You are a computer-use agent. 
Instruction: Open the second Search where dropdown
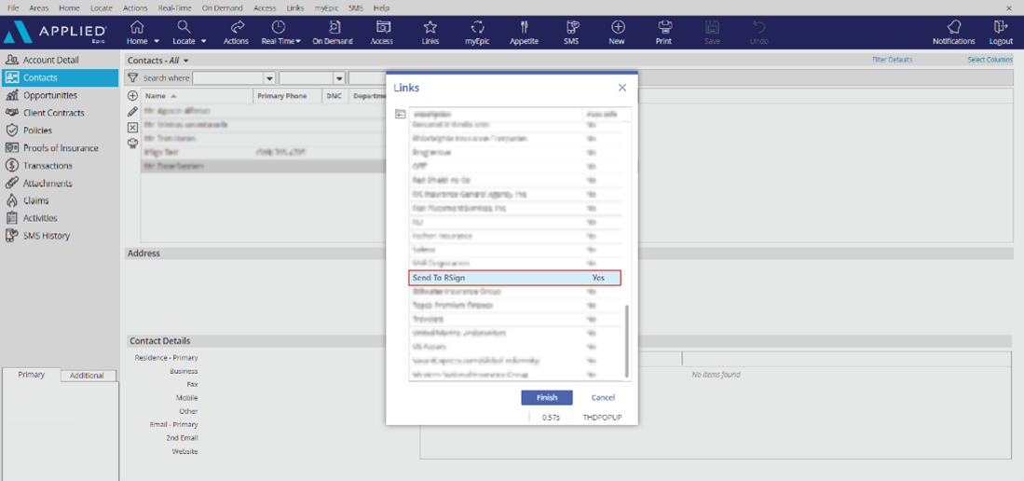coord(339,77)
